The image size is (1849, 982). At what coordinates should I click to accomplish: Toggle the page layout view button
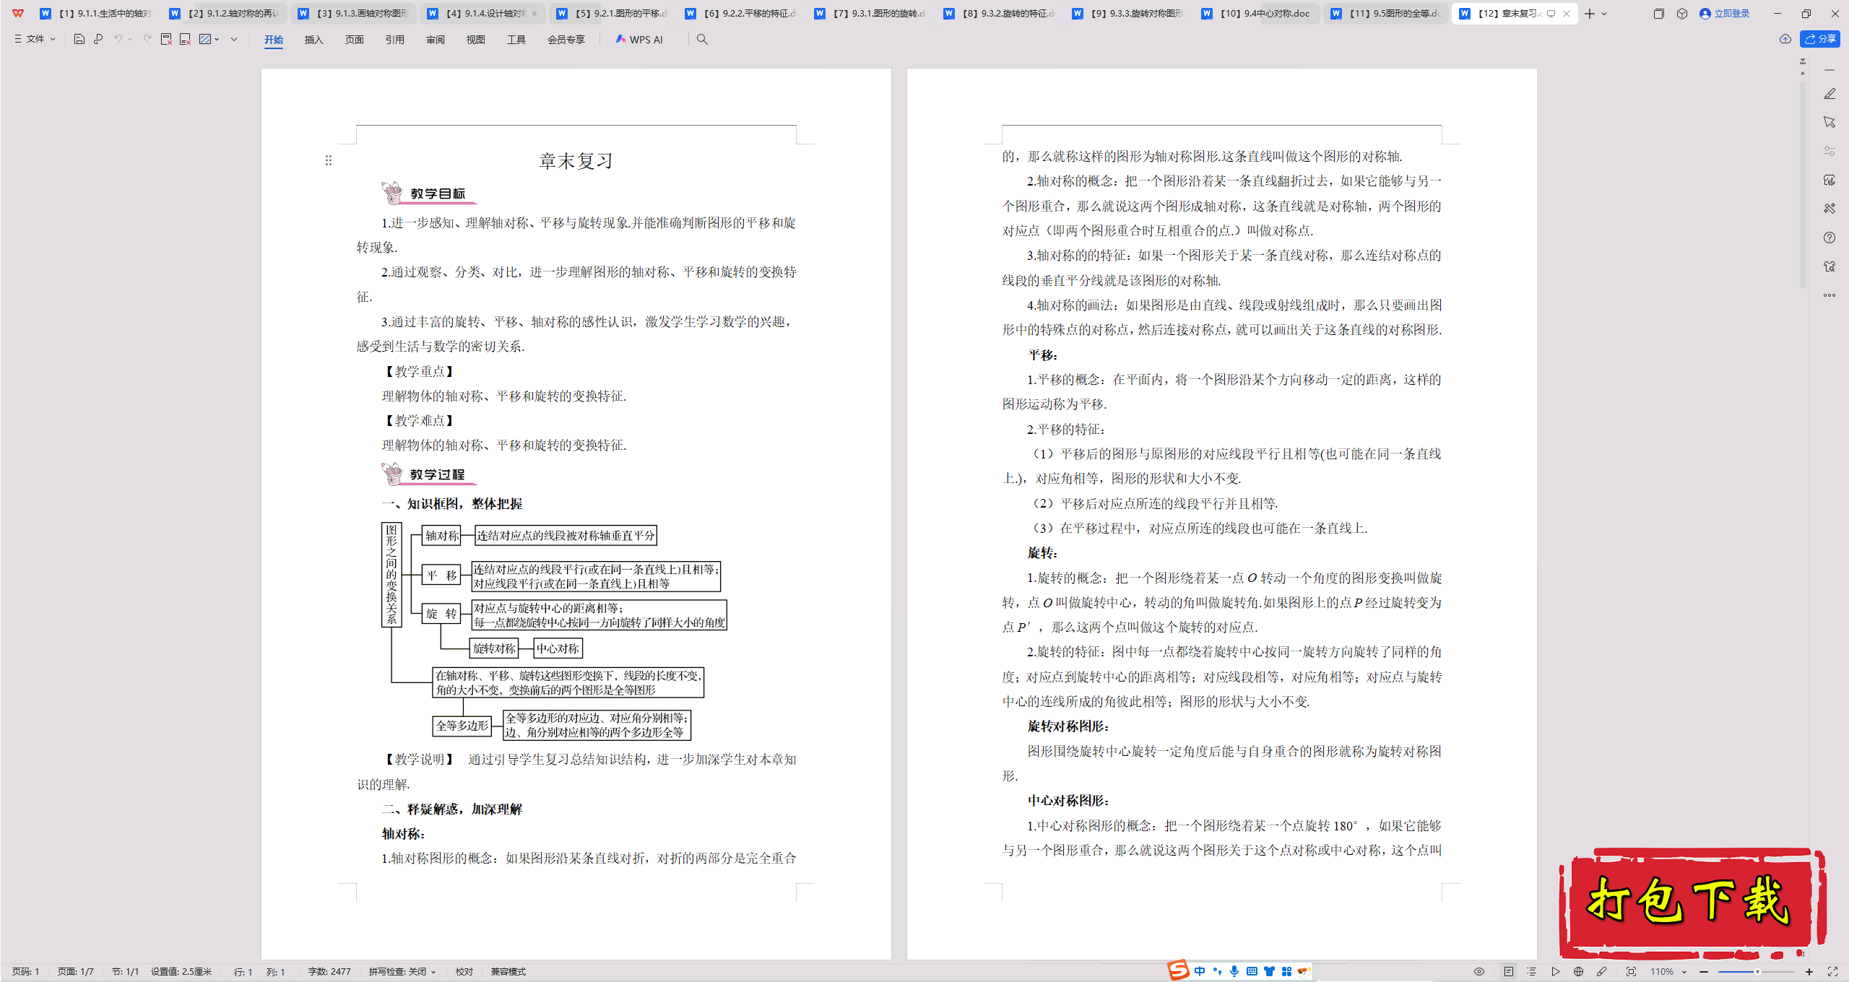coord(1509,972)
